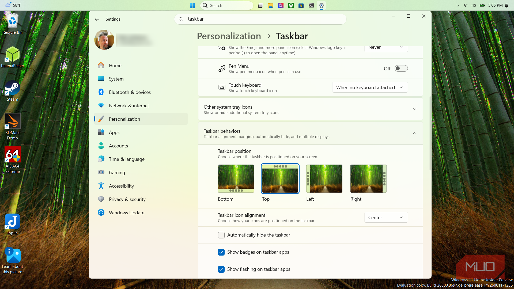The image size is (514, 289).
Task: Open weather widget showing 58°F
Action: click(x=13, y=5)
